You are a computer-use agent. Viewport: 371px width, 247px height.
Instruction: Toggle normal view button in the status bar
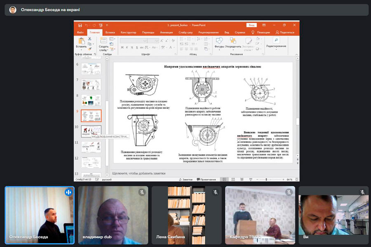tap(224, 179)
